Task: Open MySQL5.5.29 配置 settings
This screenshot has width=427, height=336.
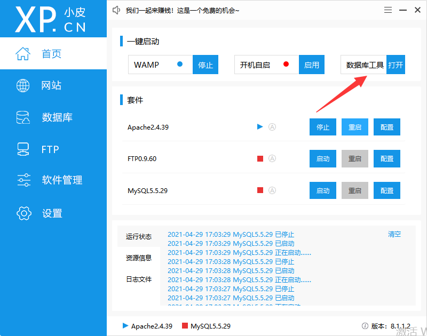Action: click(x=387, y=190)
